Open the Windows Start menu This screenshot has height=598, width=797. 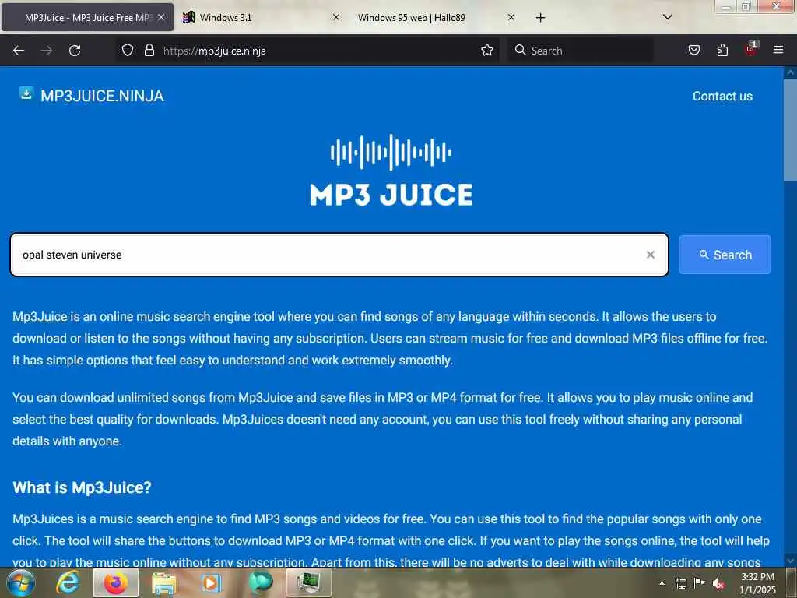tap(21, 582)
